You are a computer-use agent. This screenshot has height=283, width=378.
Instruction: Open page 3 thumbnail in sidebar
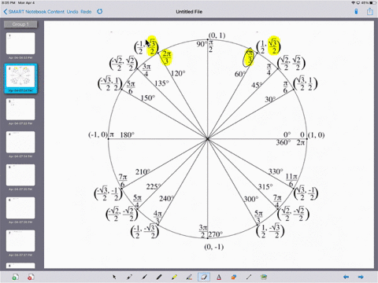point(20,109)
